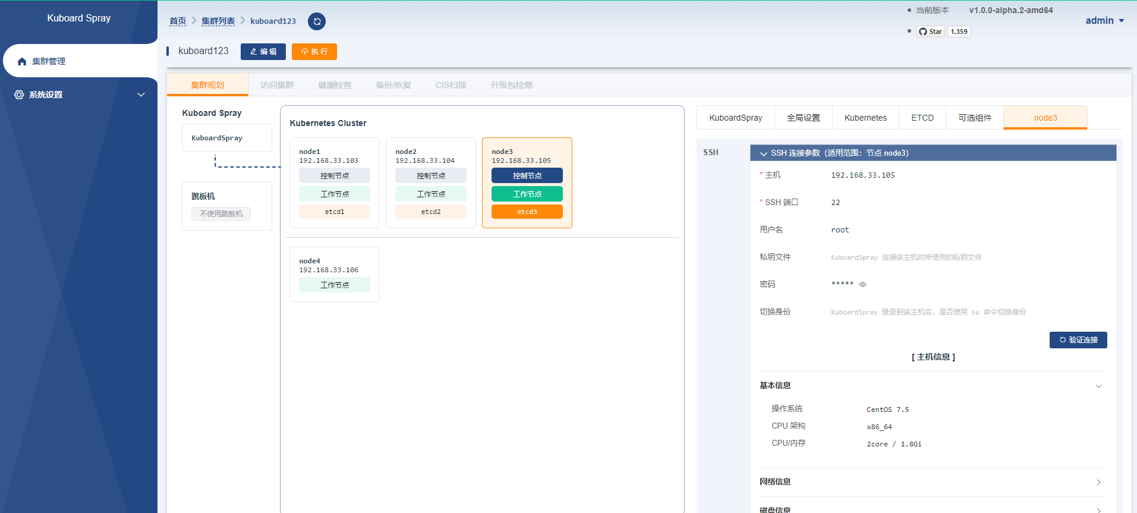The image size is (1137, 513).
Task: Click the etcd1 tag on node1
Action: pyautogui.click(x=335, y=212)
